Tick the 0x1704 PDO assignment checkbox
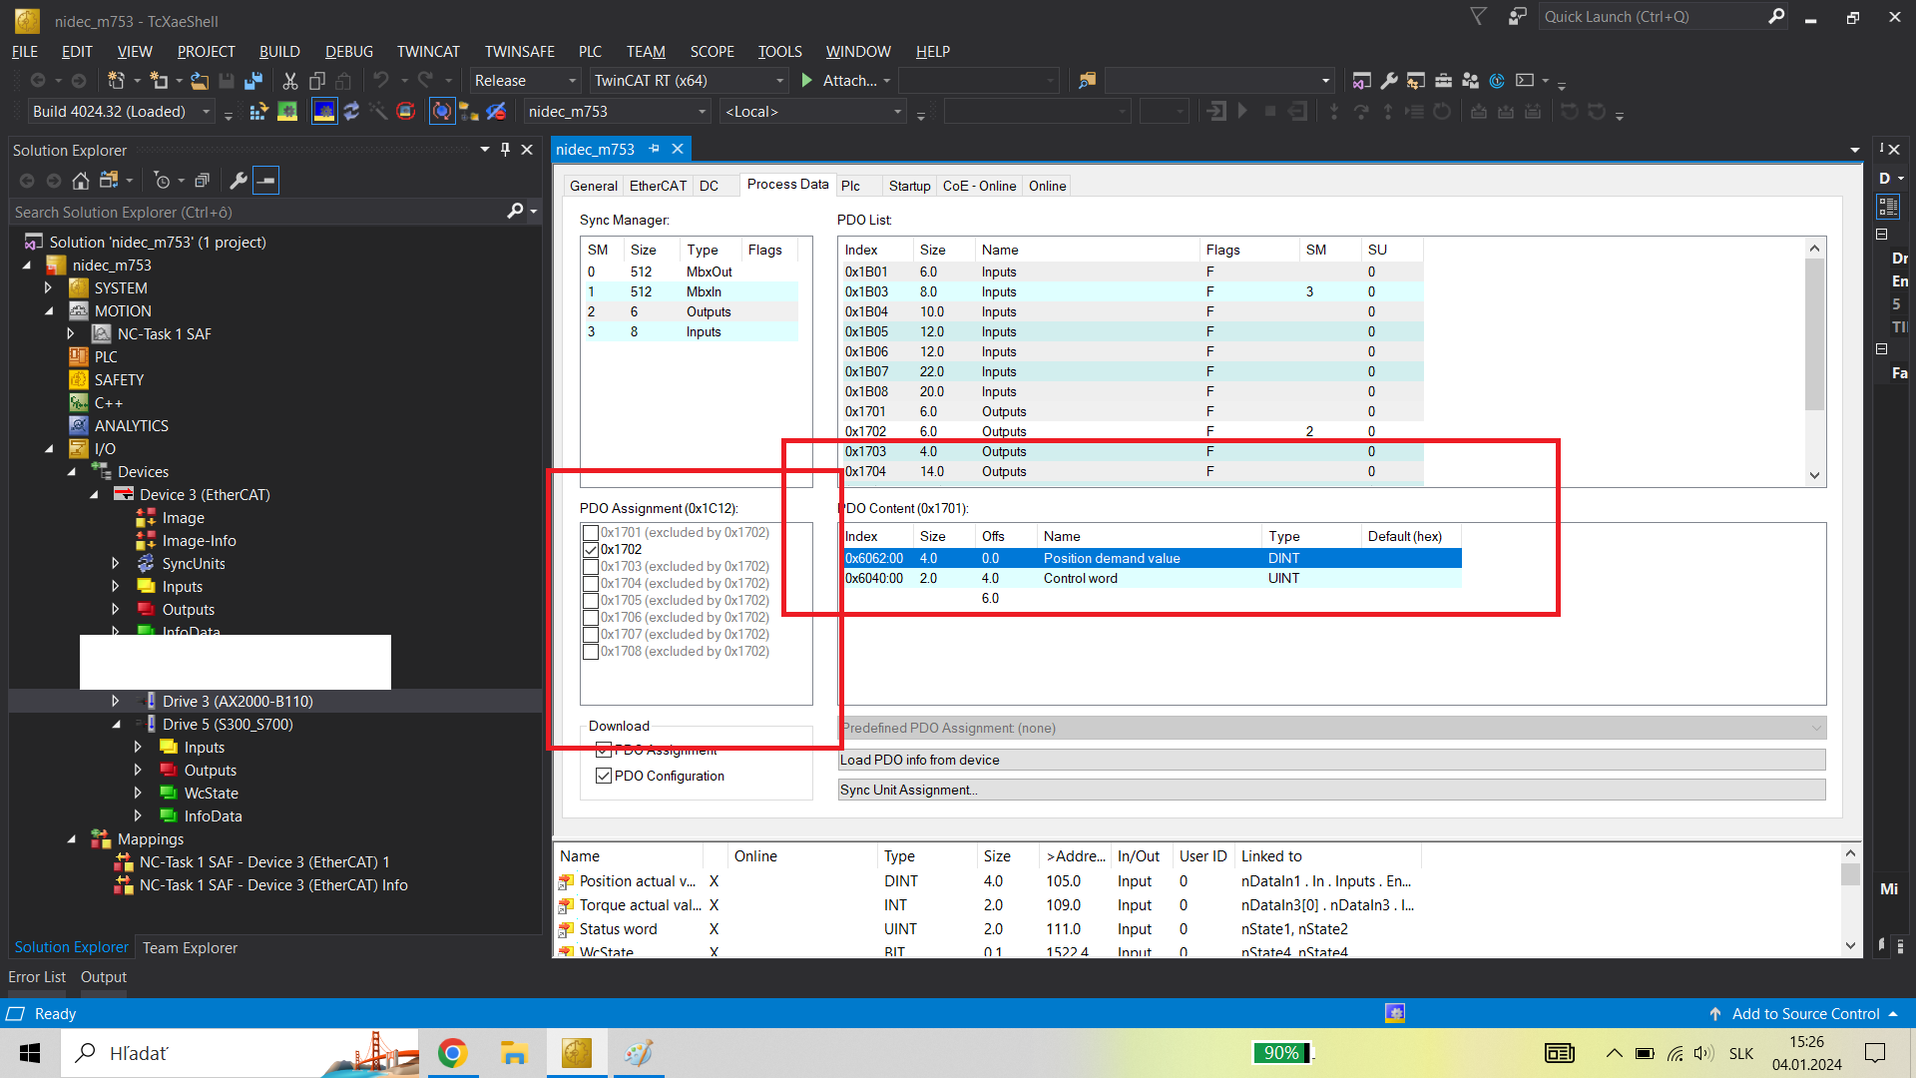Viewport: 1916px width, 1078px height. [591, 584]
